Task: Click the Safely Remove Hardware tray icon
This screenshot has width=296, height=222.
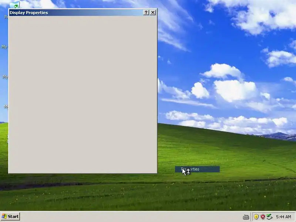Action: [x=270, y=216]
